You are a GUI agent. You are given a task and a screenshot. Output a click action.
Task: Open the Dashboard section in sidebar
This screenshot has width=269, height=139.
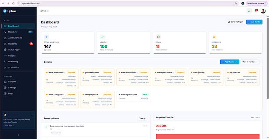(18, 26)
